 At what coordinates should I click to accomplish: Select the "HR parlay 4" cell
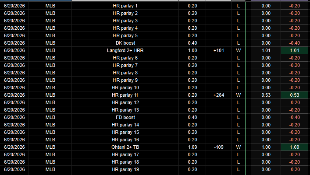coord(125,28)
